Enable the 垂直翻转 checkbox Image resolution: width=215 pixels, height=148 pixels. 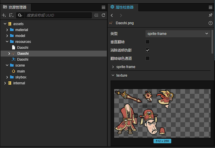(x=147, y=42)
